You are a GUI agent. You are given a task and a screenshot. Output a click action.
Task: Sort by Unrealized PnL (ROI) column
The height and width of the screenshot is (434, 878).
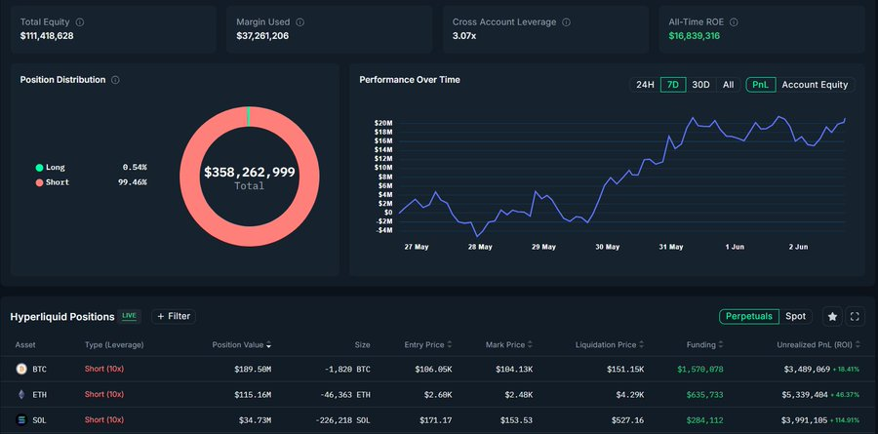(818, 345)
